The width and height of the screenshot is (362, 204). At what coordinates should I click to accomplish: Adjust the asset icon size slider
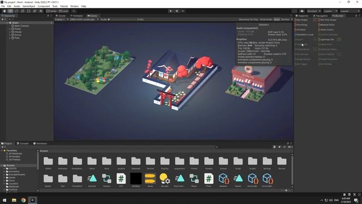coord(286,190)
